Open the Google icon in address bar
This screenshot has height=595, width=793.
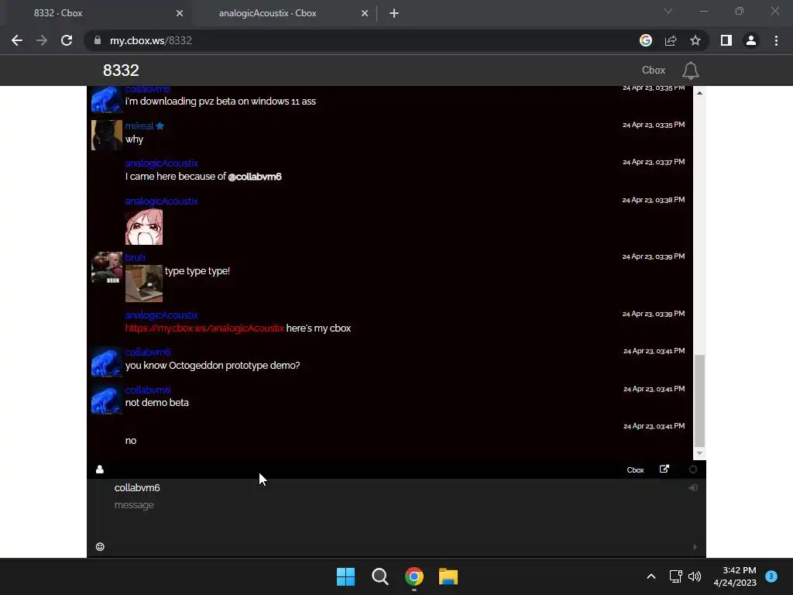tap(645, 40)
